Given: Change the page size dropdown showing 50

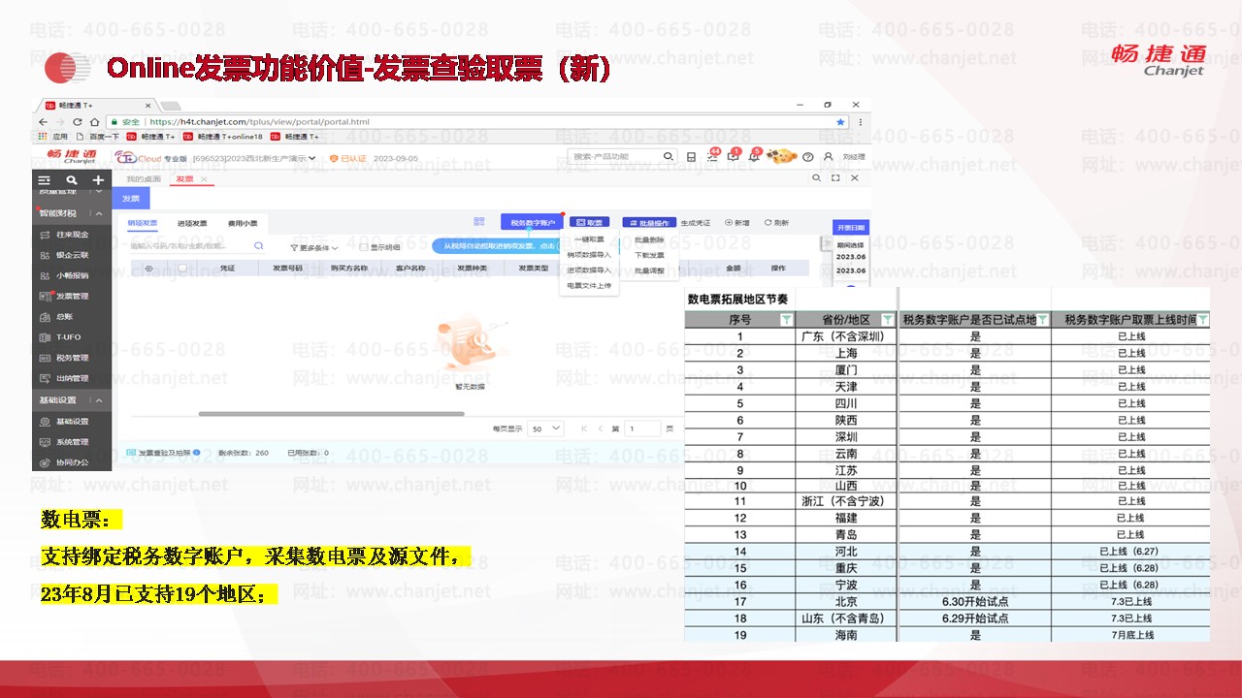Looking at the screenshot, I should point(546,428).
